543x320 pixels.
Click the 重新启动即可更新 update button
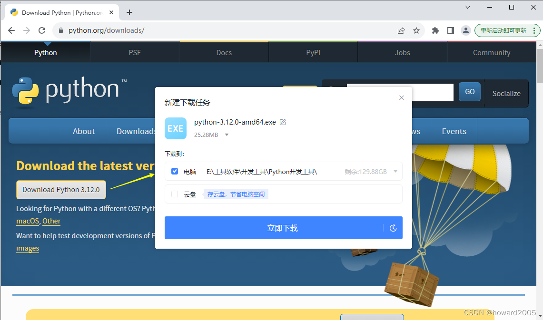click(x=503, y=30)
